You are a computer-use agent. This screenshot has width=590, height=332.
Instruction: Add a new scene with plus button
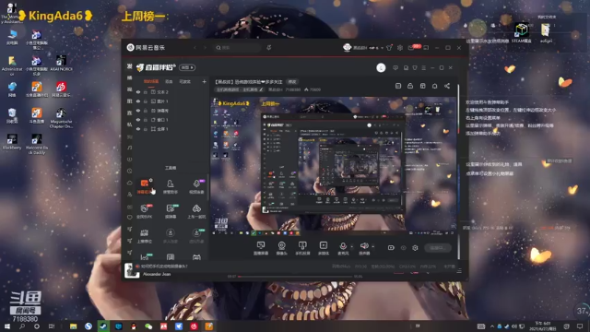204,82
